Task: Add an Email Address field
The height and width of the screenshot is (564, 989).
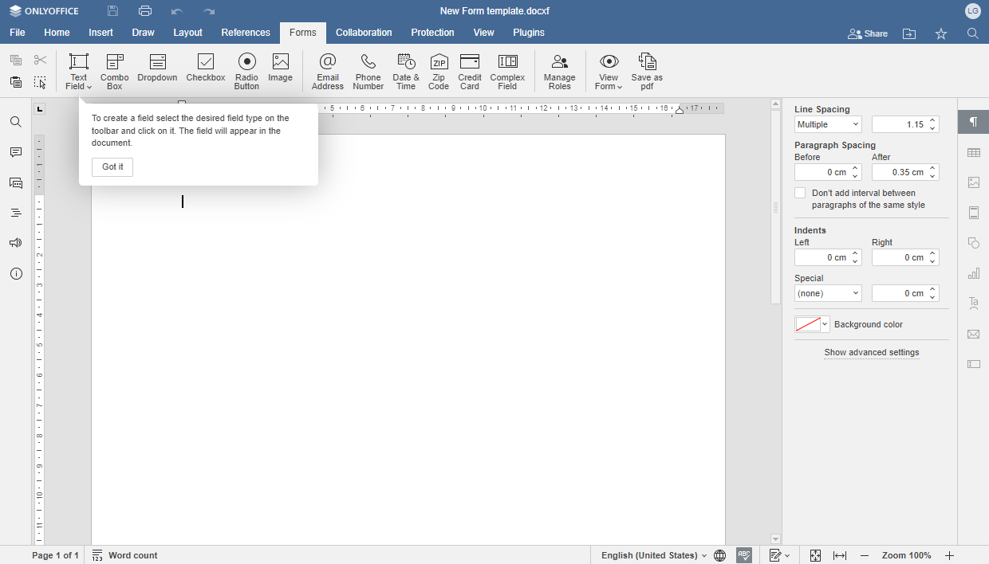Action: tap(327, 71)
